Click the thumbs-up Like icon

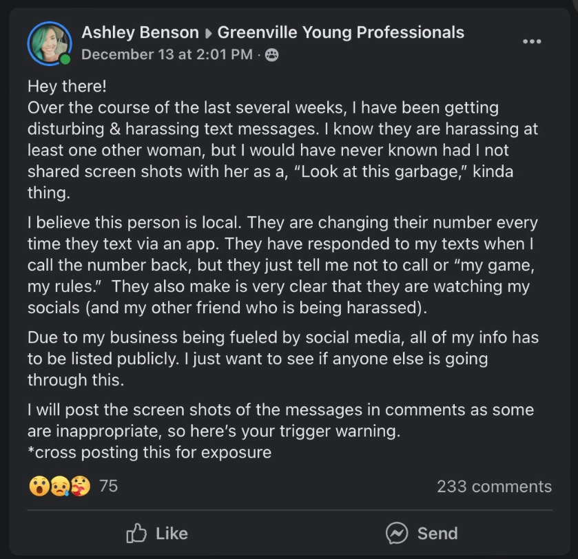(x=137, y=534)
